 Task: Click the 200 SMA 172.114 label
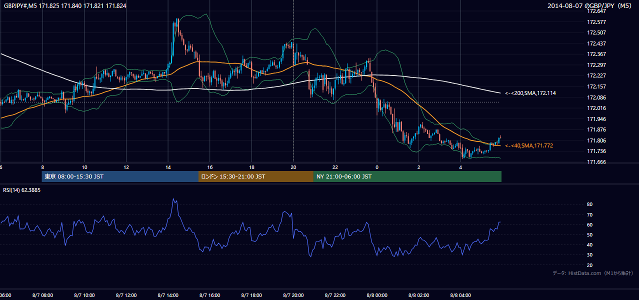tap(530, 93)
